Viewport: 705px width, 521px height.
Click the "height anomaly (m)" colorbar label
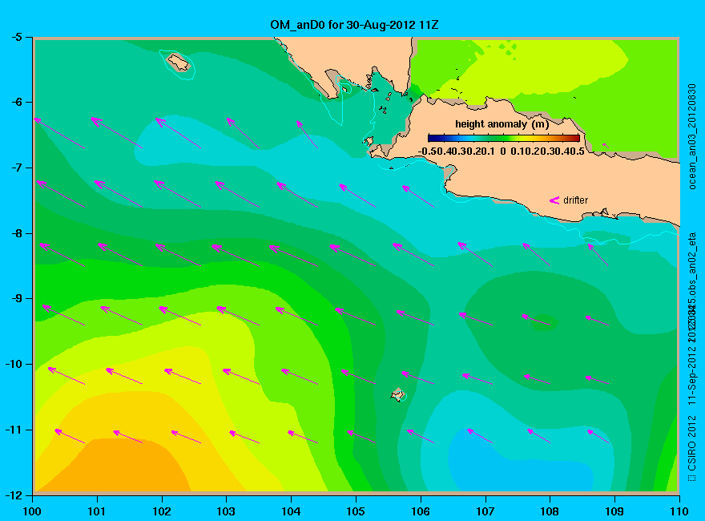pyautogui.click(x=502, y=124)
